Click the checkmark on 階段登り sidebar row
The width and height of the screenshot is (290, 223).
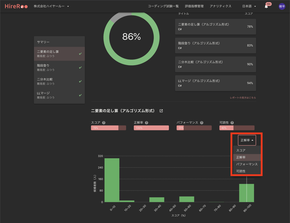point(80,68)
